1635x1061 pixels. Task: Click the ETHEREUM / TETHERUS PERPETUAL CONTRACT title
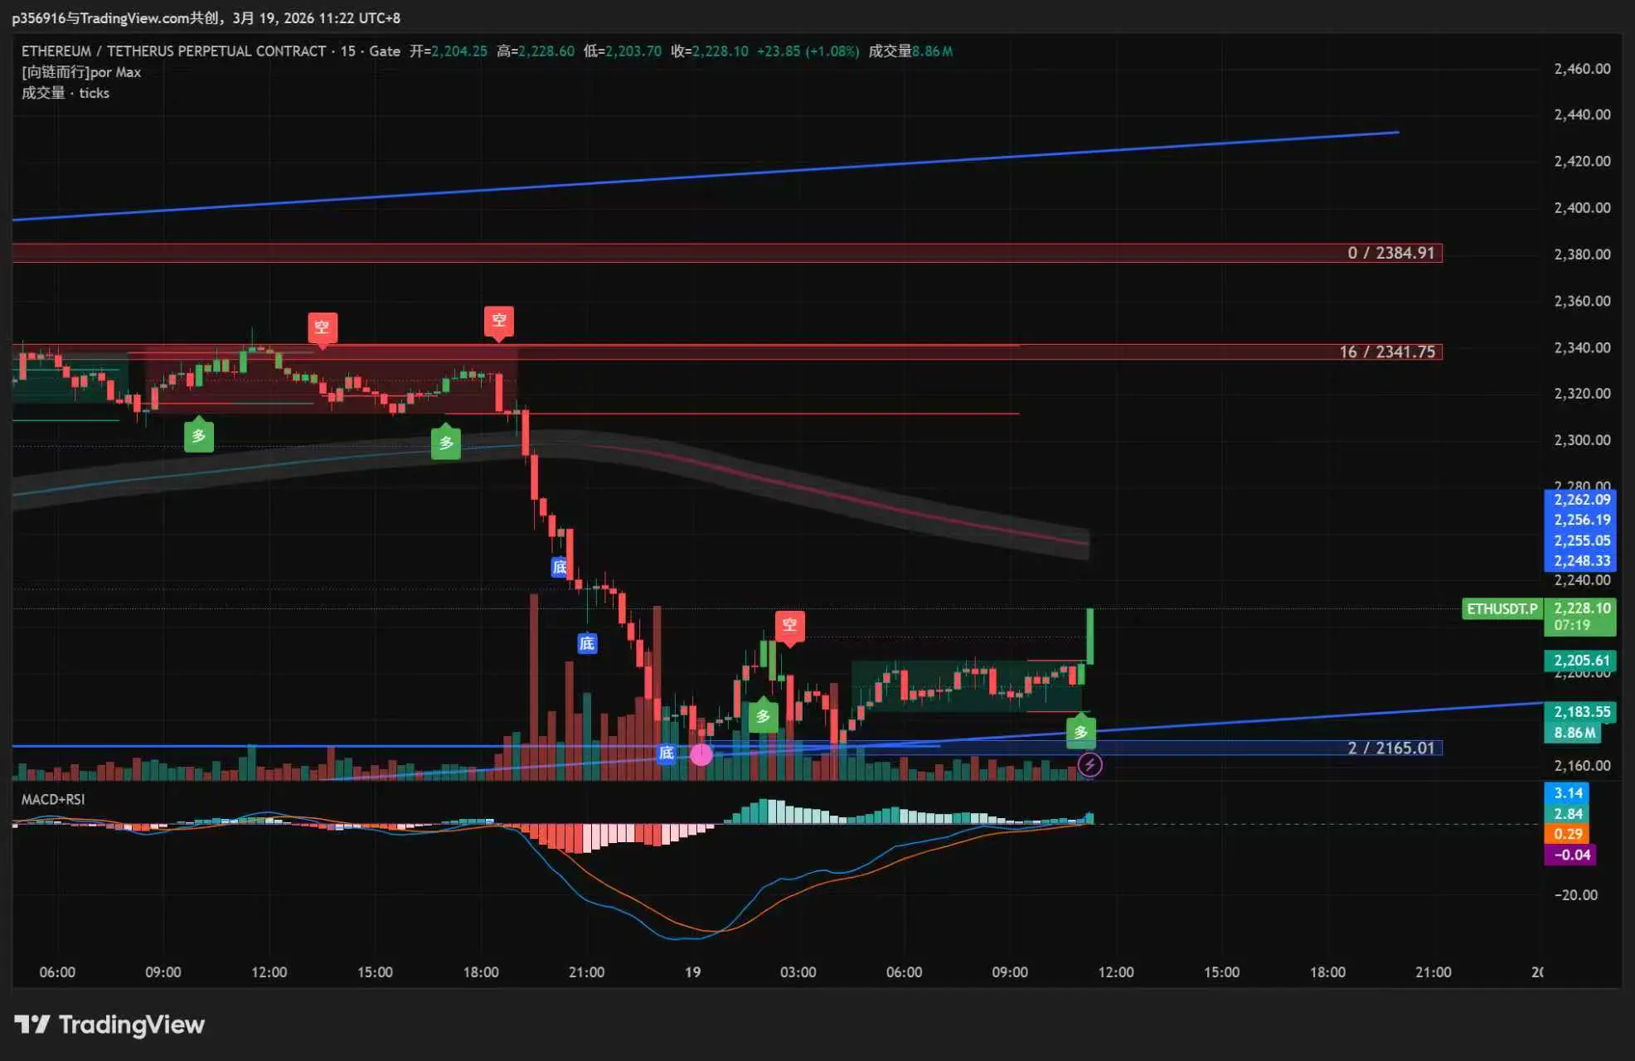[173, 51]
